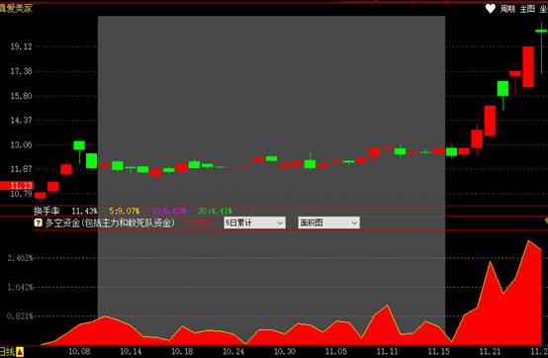Click the 11.11 date on timeline

[387, 351]
